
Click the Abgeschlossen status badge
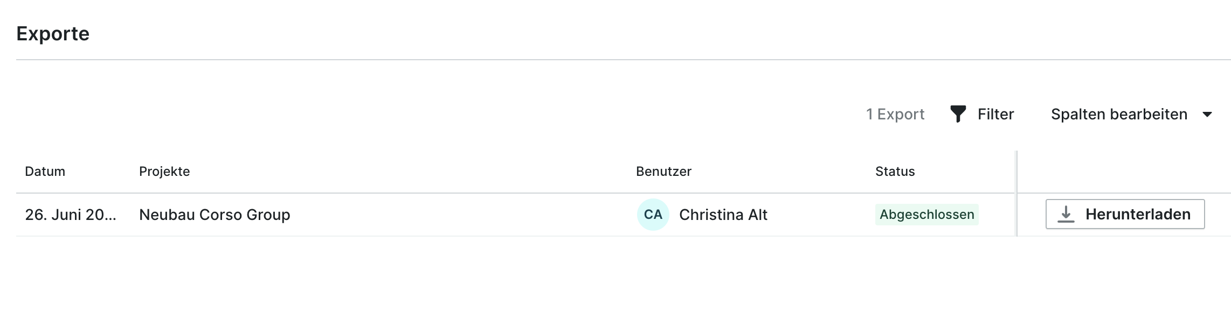(926, 215)
